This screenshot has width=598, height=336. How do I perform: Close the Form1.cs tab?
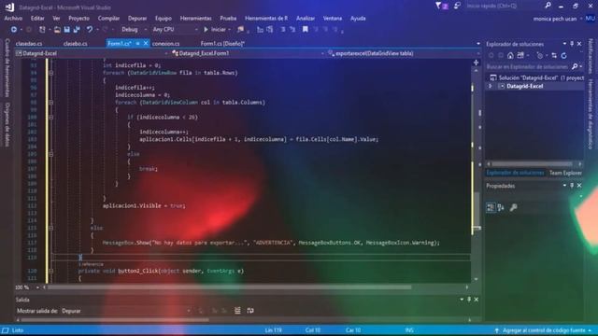point(146,44)
